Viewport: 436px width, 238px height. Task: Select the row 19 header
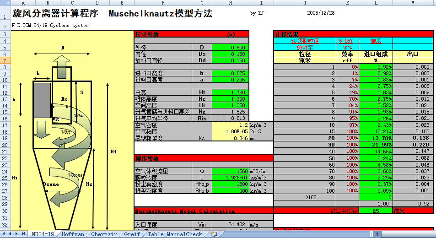click(5, 138)
